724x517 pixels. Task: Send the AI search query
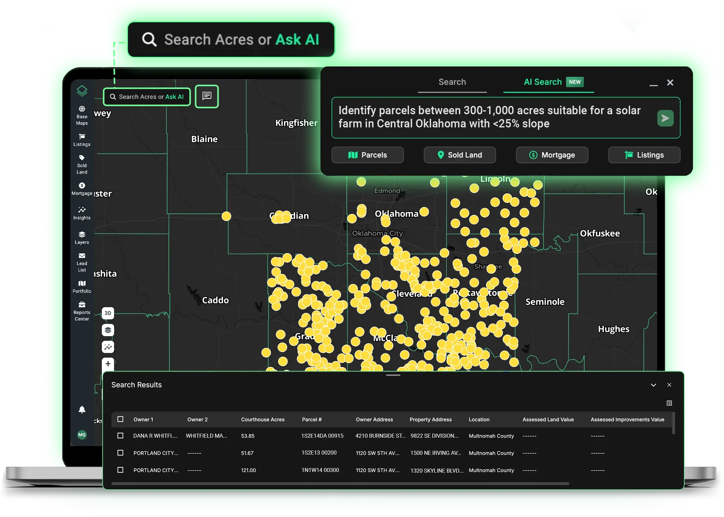665,118
